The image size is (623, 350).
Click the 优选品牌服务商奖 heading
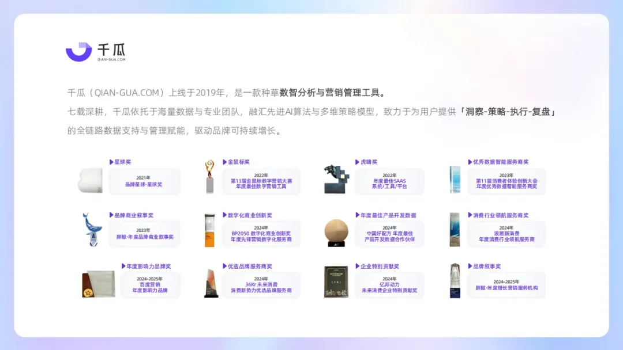(247, 267)
